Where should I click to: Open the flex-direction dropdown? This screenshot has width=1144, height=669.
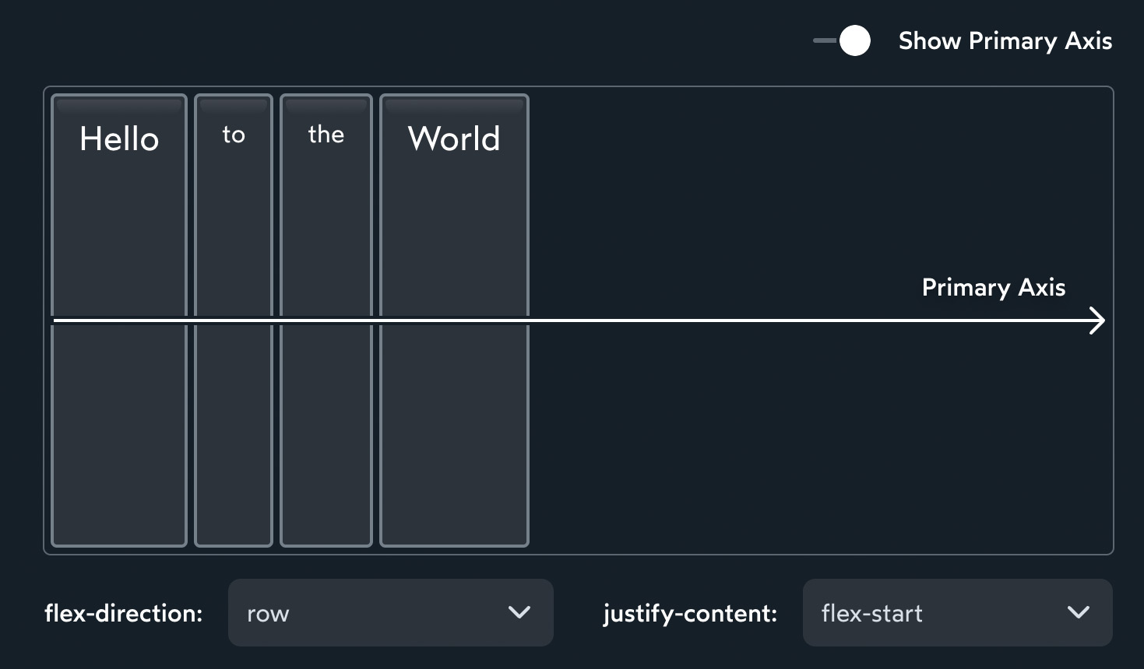click(389, 613)
